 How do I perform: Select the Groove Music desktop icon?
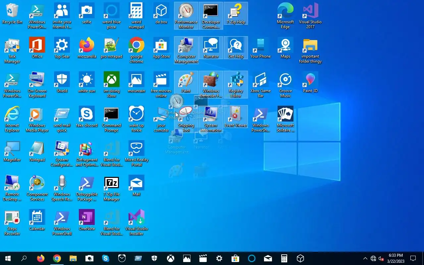286,85
